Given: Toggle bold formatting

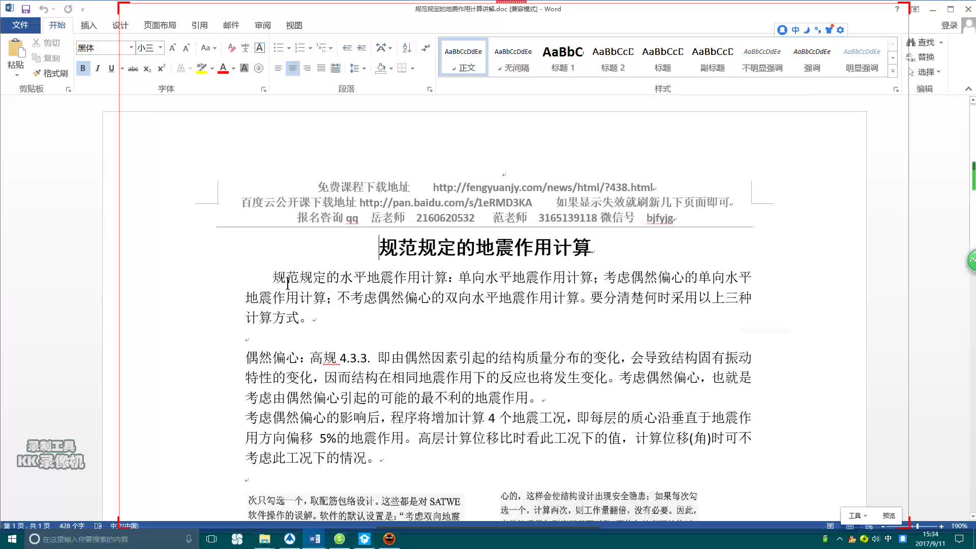Looking at the screenshot, I should (83, 68).
